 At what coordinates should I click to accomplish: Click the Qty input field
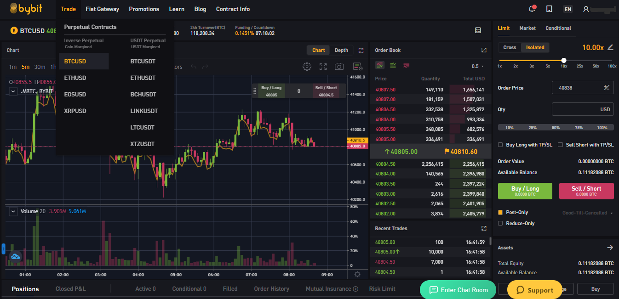575,109
